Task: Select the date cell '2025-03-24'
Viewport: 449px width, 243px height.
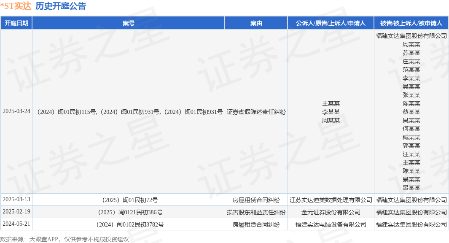Action: (x=16, y=111)
